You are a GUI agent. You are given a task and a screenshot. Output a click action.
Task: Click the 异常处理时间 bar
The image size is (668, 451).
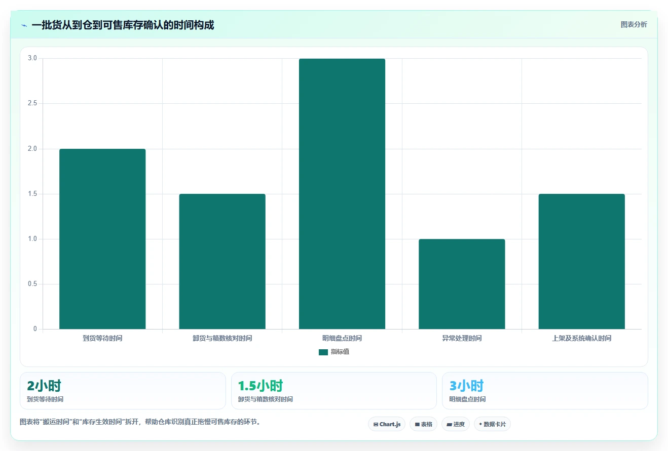(x=462, y=284)
